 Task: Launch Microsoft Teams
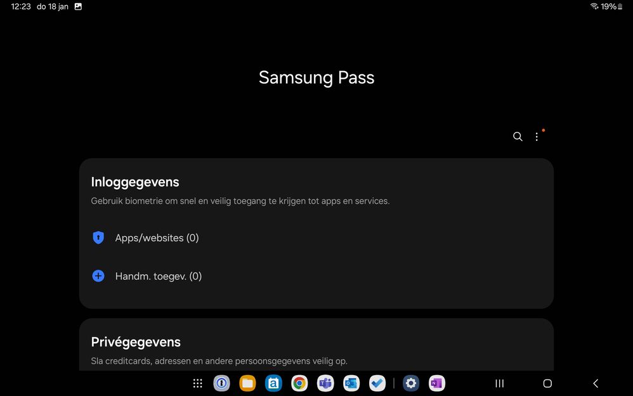point(325,383)
